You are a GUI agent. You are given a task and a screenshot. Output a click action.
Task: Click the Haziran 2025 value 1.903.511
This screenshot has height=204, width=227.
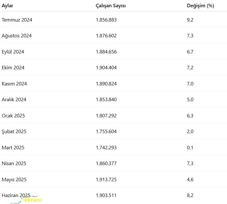click(106, 195)
